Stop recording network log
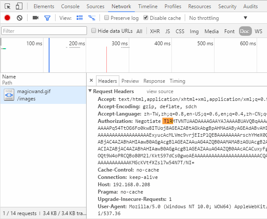Screen dimensions: 267x219 [7, 18]
